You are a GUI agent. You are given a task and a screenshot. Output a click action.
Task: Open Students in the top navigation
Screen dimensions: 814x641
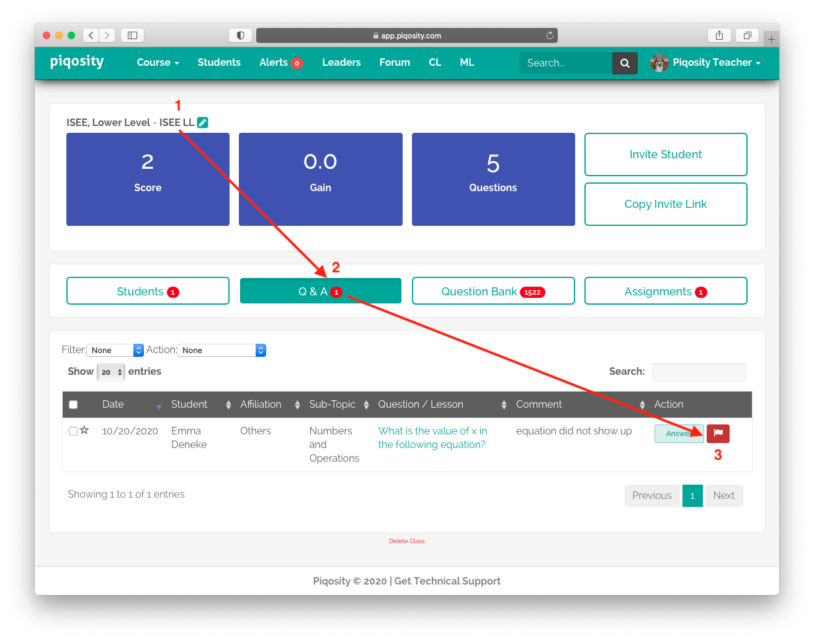tap(219, 63)
